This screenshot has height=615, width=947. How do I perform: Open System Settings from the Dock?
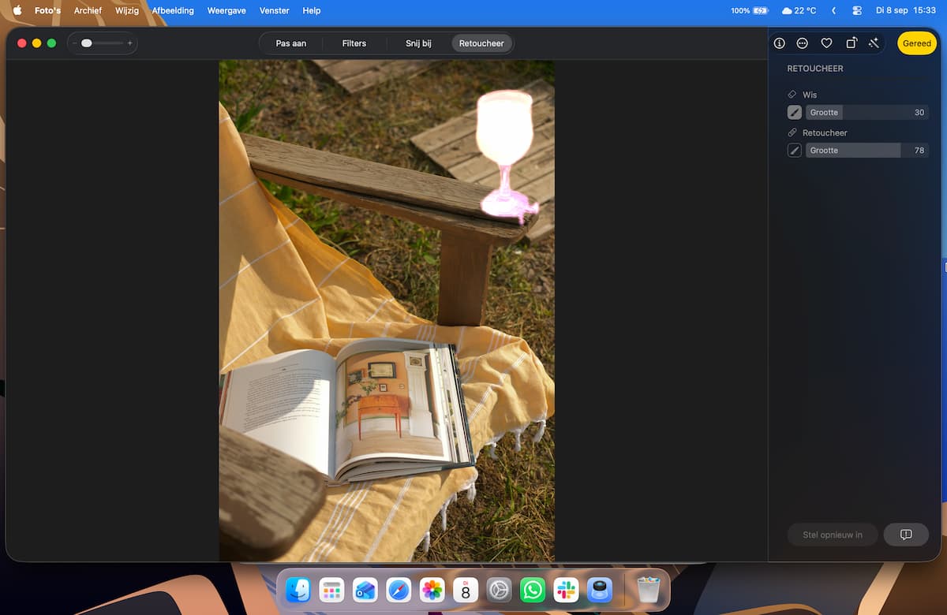(499, 590)
